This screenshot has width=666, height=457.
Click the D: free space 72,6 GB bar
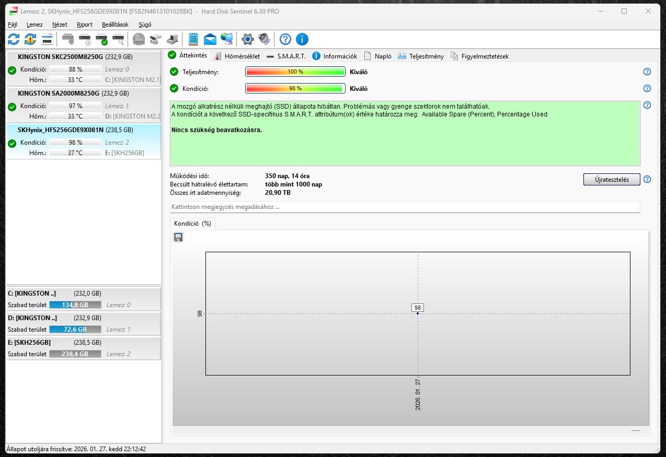coord(75,330)
